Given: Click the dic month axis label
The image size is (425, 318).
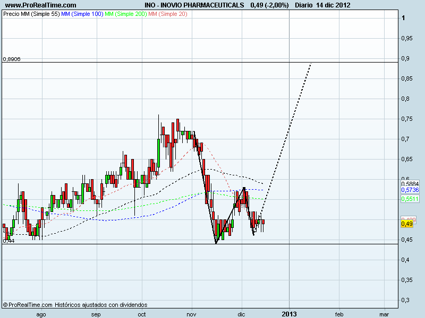Looking at the screenshot, I should pyautogui.click(x=241, y=314).
